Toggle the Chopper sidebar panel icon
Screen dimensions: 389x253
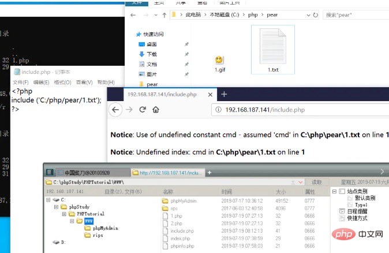point(50,172)
